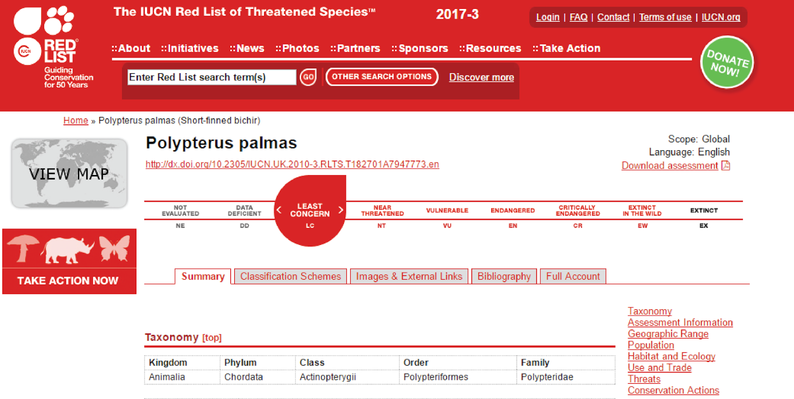Viewport: 794px width, 399px height.
Task: Jump to Conservation Actions section
Action: click(673, 391)
